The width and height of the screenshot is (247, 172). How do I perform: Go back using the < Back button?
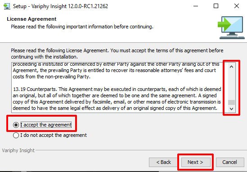point(163,162)
